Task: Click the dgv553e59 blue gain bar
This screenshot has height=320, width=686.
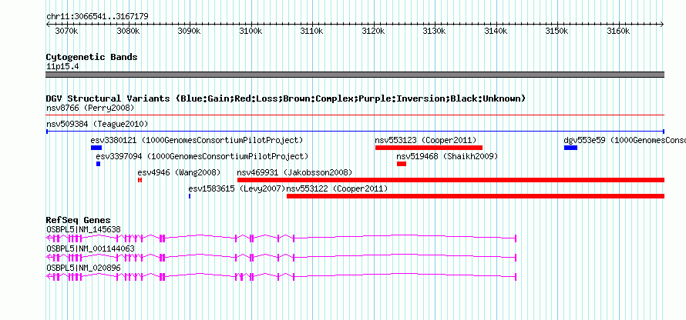Action: click(570, 148)
